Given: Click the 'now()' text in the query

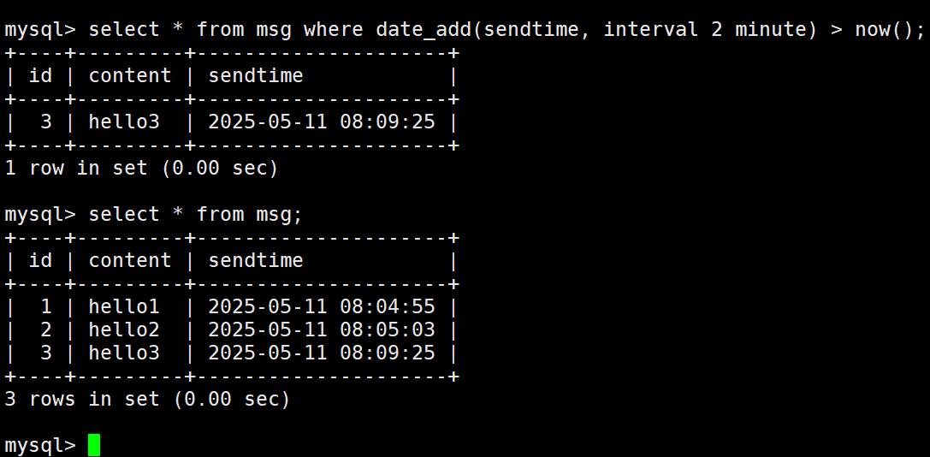Looking at the screenshot, I should tap(884, 29).
